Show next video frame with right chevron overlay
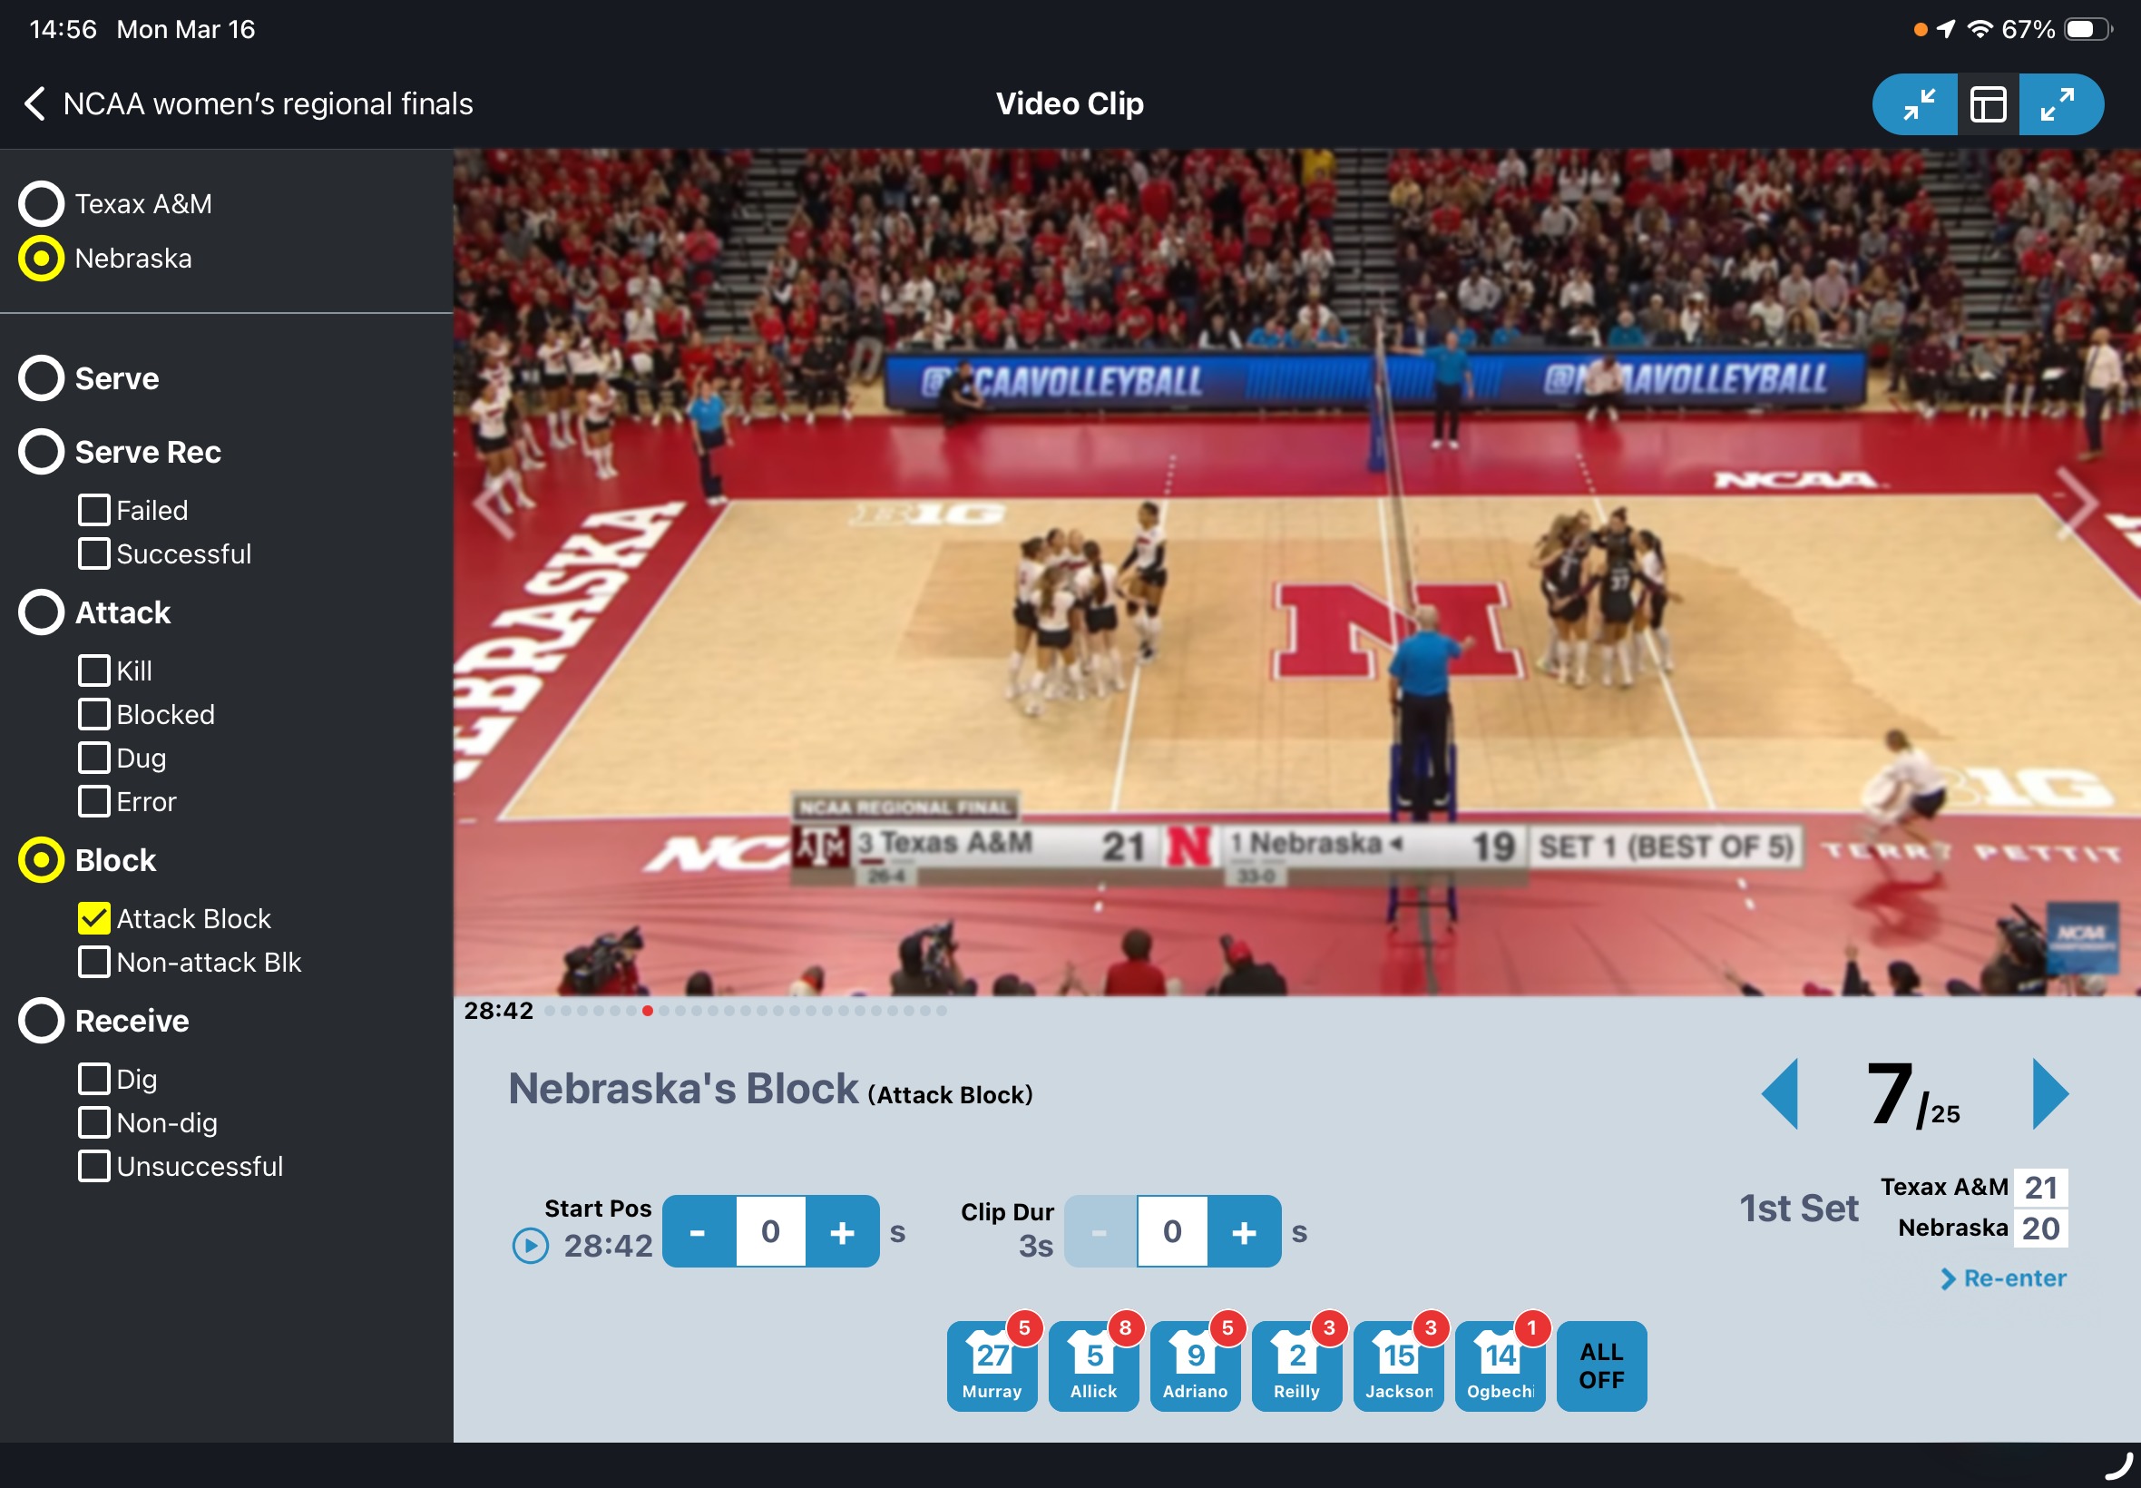 pyautogui.click(x=2077, y=502)
